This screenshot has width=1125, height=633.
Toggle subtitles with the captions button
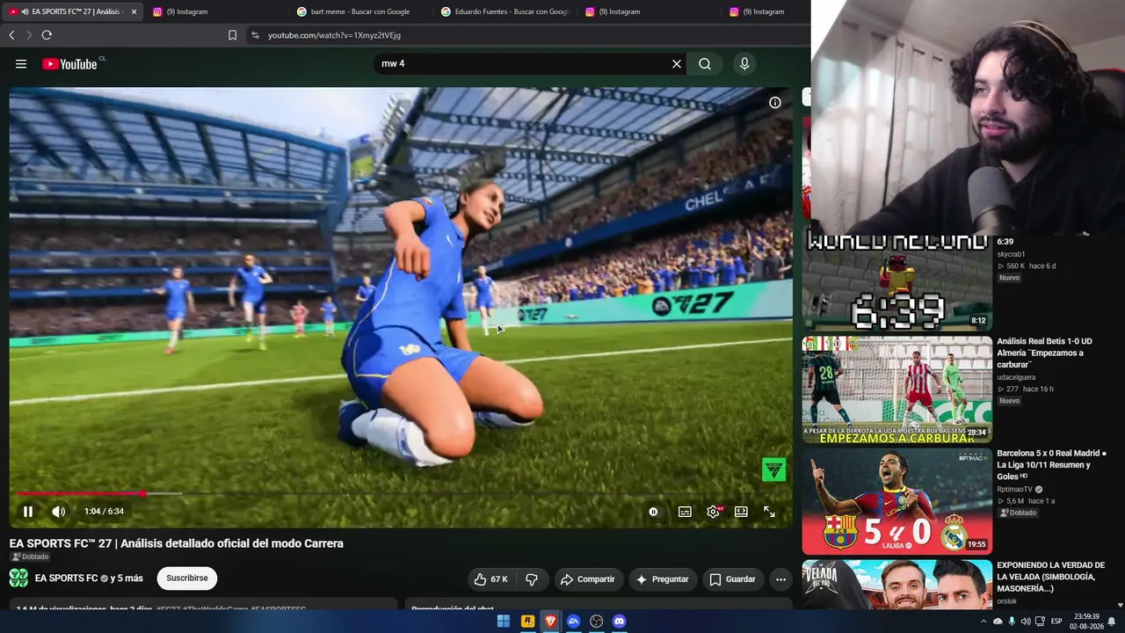coord(685,512)
